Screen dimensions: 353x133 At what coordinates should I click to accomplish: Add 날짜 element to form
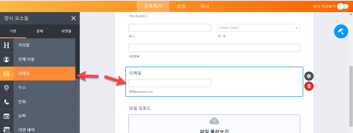[38, 116]
